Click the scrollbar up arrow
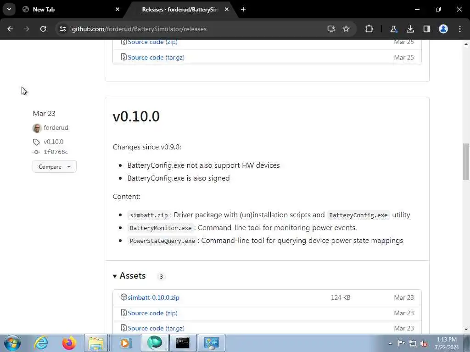This screenshot has width=470, height=352. [x=466, y=44]
